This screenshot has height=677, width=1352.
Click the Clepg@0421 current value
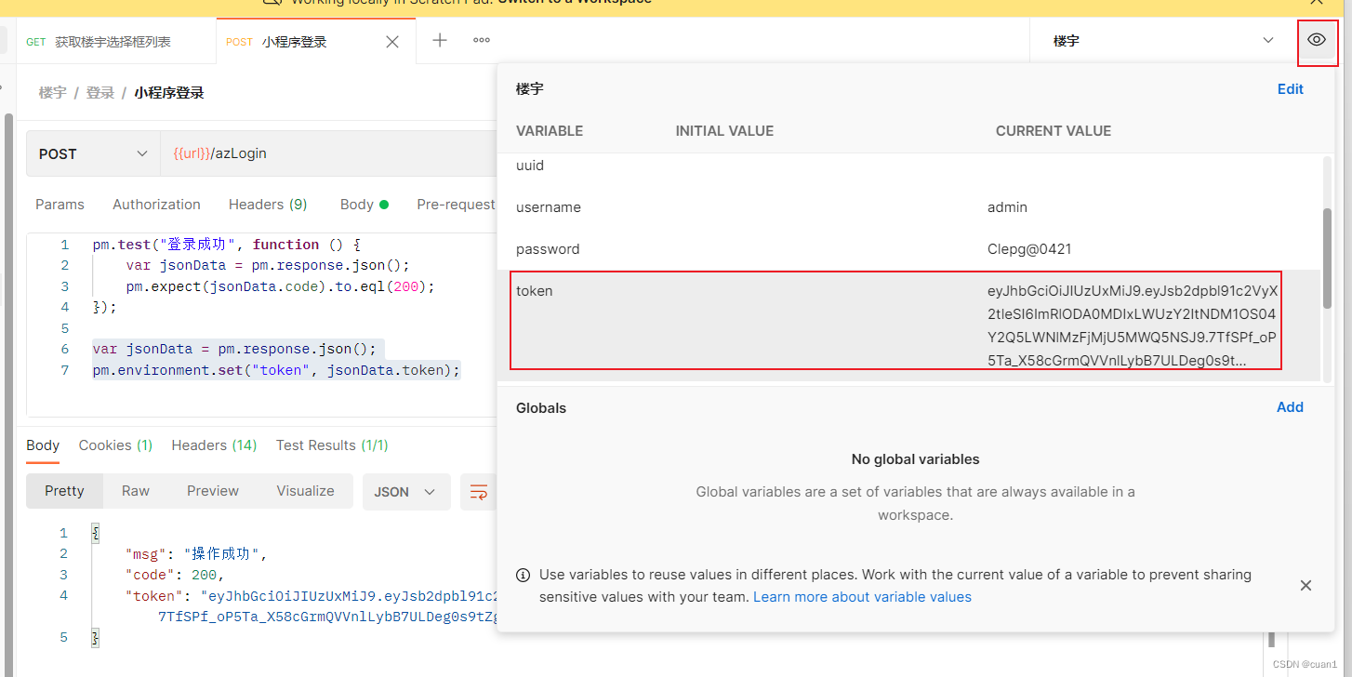click(1028, 249)
